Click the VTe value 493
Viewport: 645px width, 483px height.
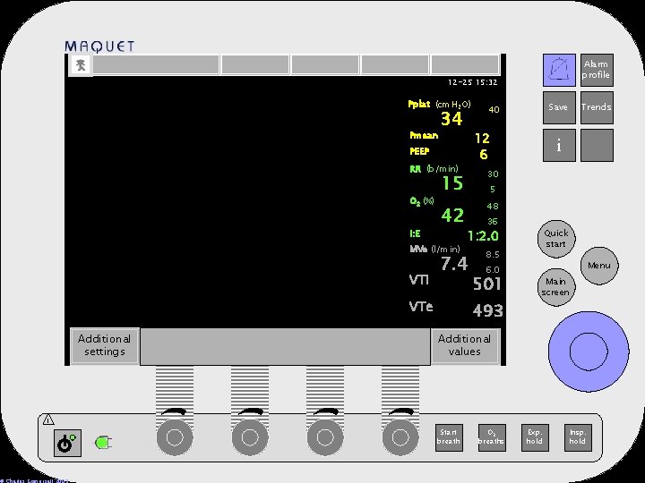coord(488,310)
